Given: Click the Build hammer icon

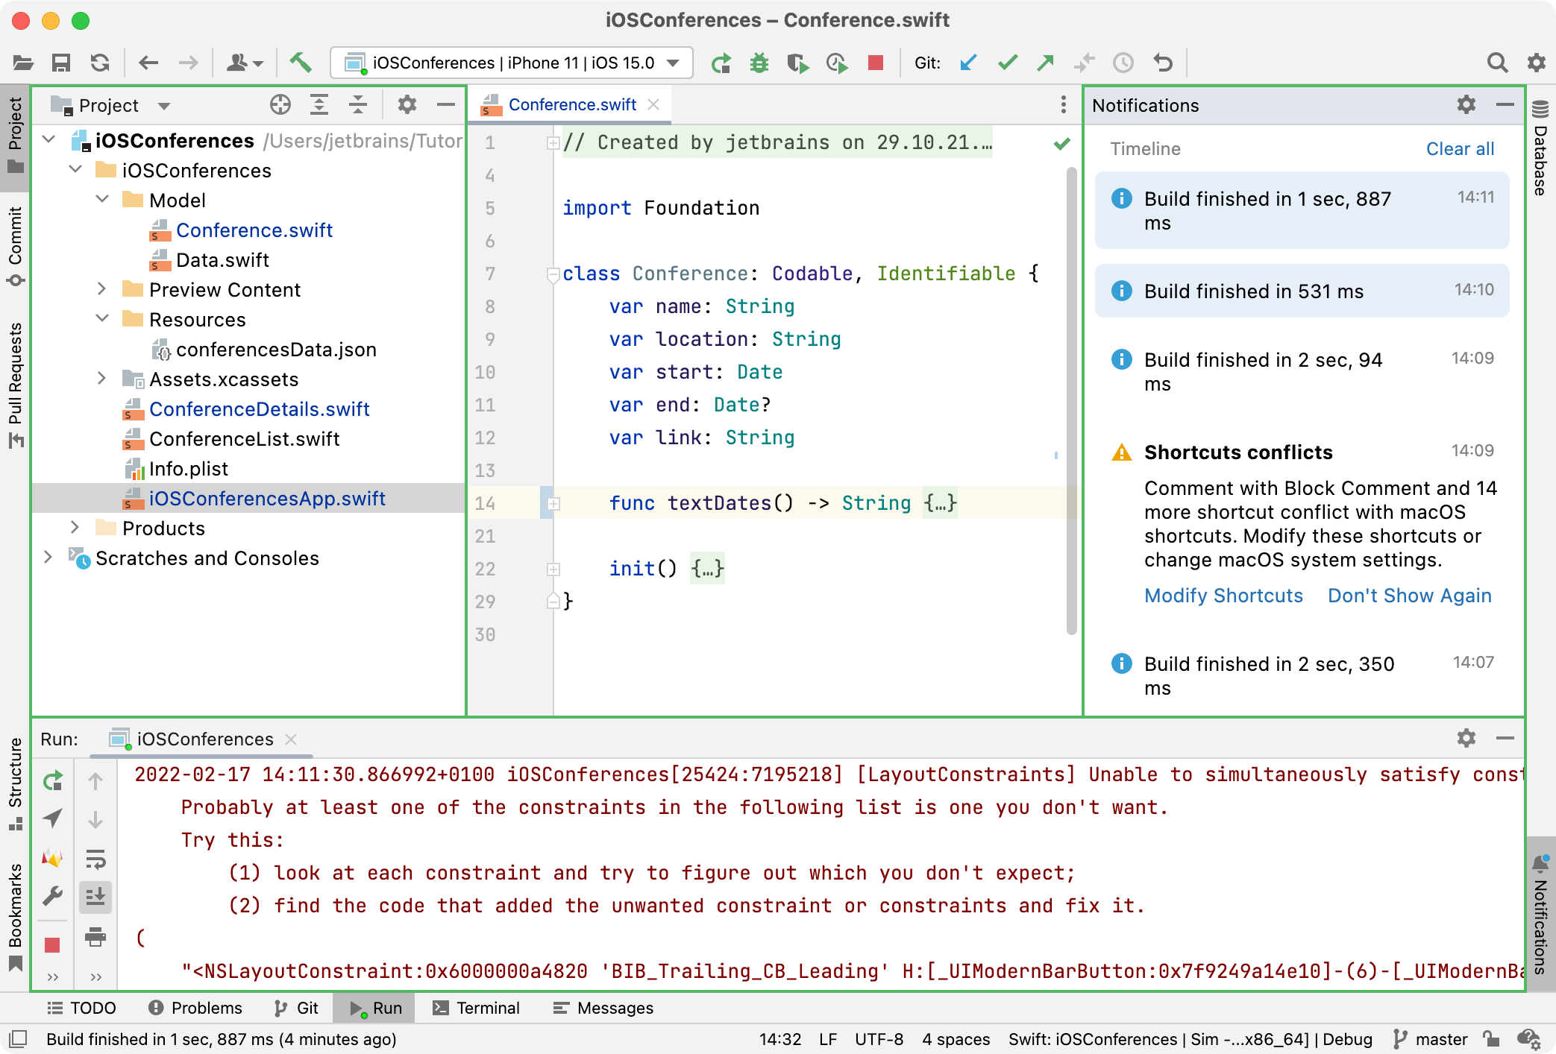Looking at the screenshot, I should click(x=301, y=63).
